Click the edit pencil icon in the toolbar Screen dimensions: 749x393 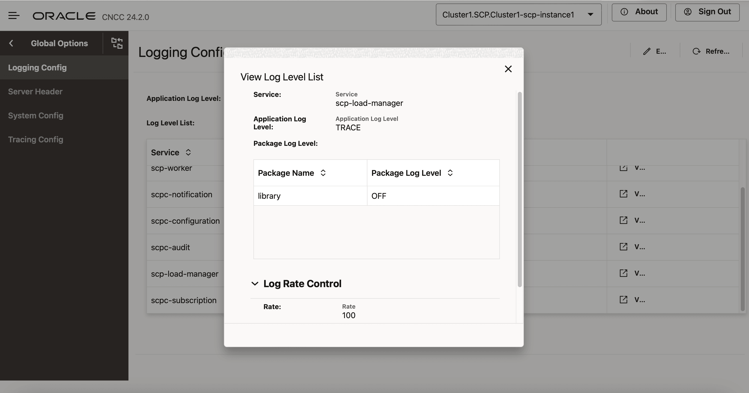pyautogui.click(x=646, y=51)
